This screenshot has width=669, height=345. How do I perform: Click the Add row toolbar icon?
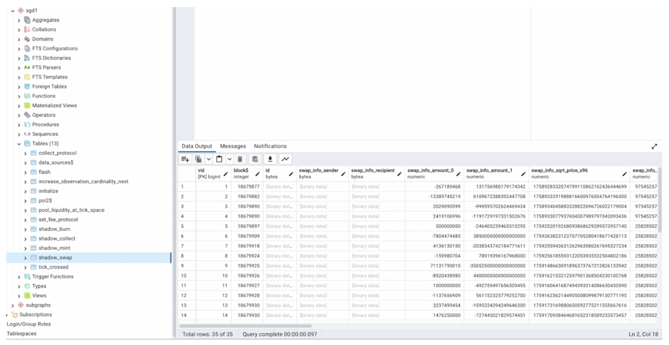click(x=185, y=159)
